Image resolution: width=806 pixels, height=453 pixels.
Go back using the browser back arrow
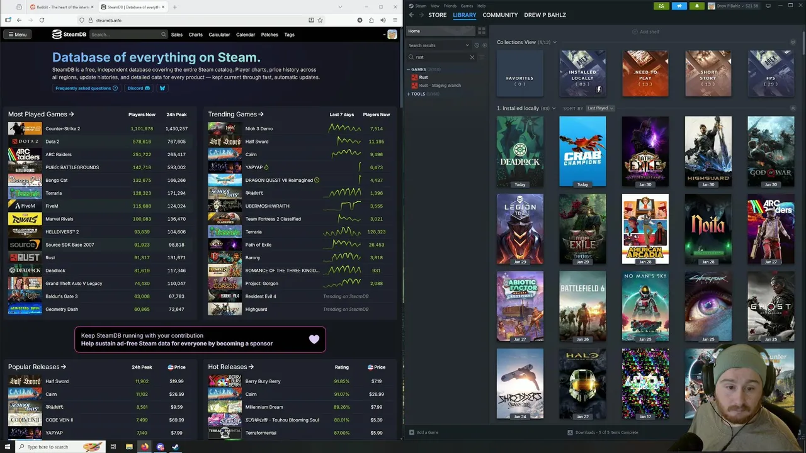[x=19, y=20]
